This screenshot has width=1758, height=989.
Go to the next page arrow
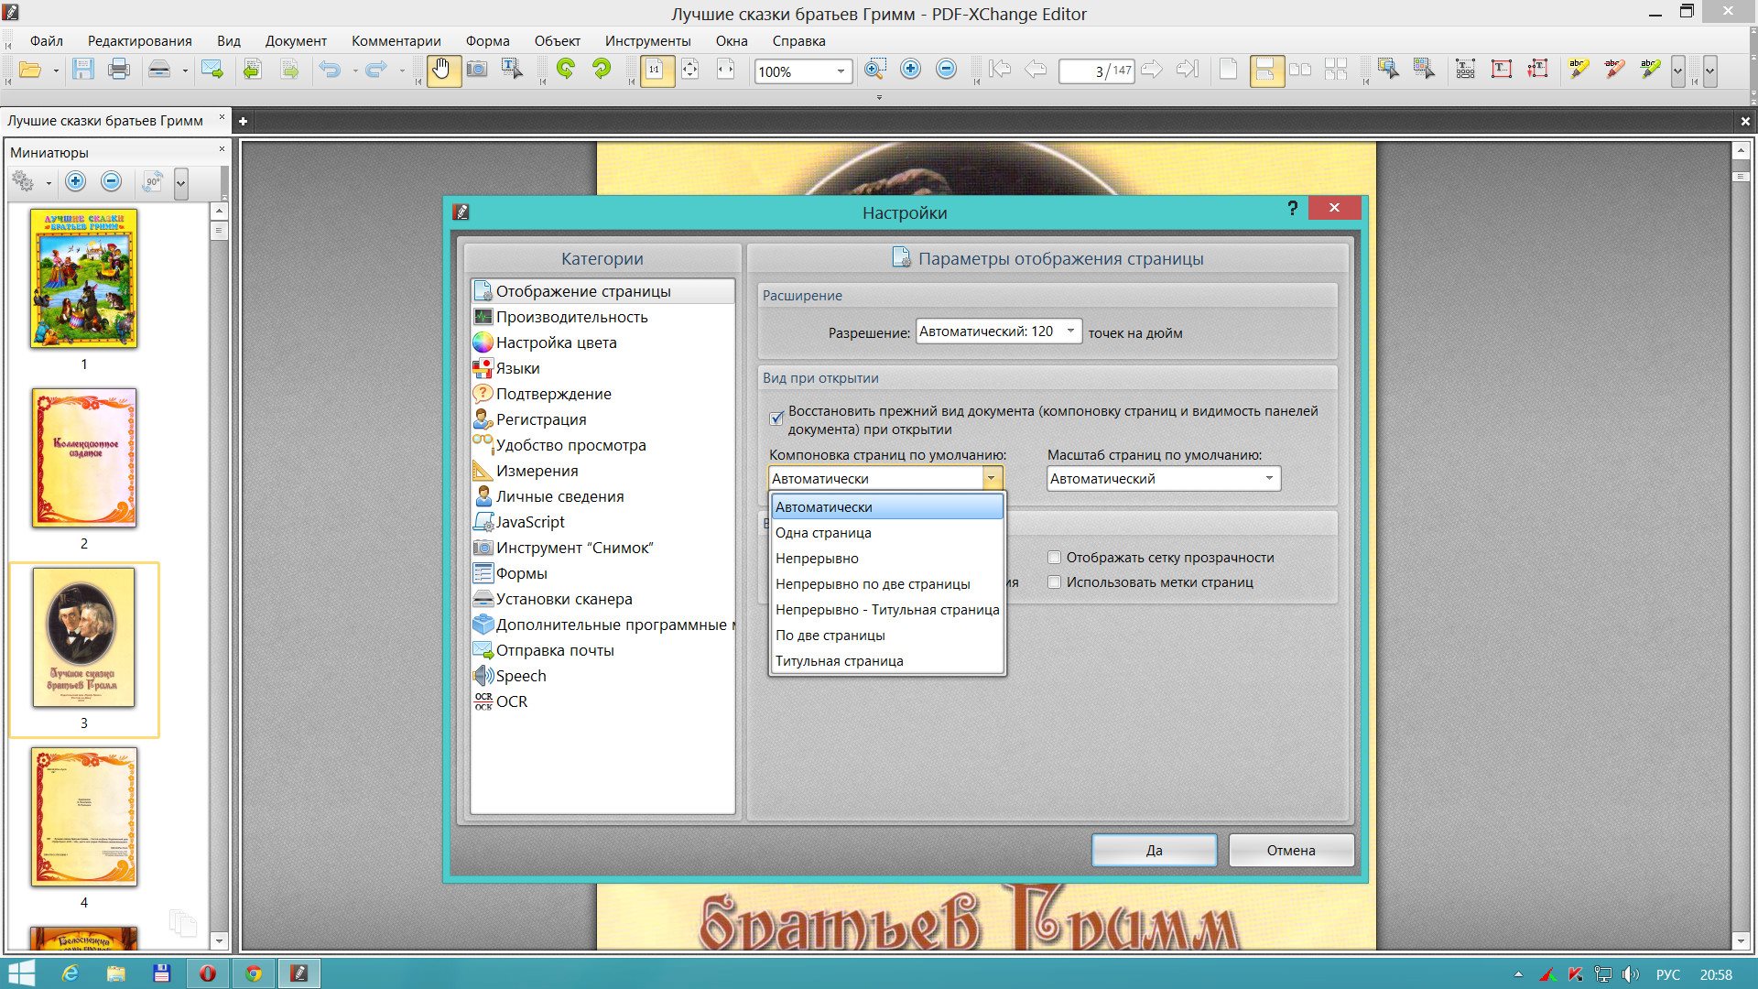point(1152,71)
